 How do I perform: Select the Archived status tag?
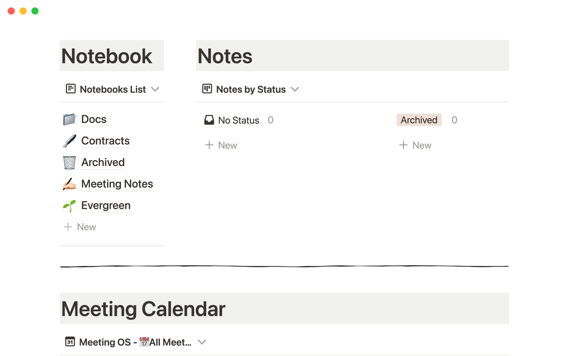click(419, 120)
